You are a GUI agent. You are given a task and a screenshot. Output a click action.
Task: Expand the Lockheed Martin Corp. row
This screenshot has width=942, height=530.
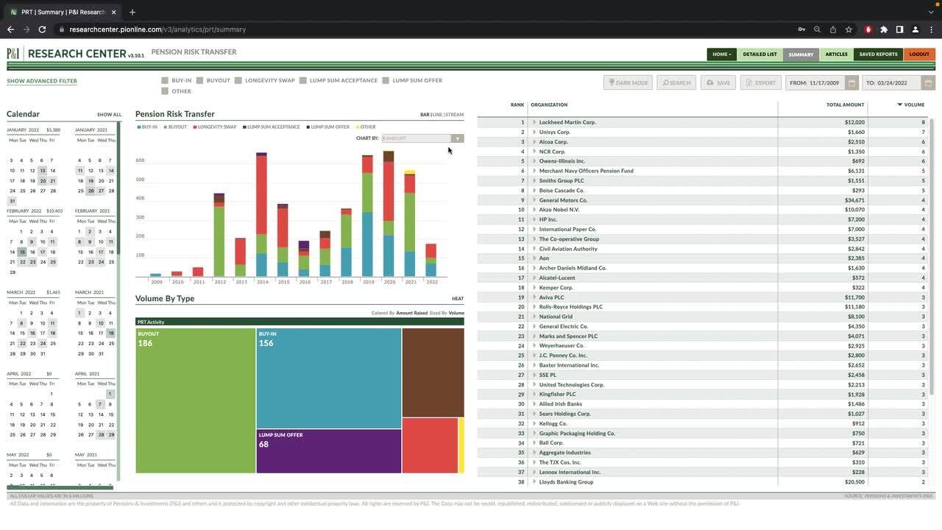pyautogui.click(x=534, y=122)
